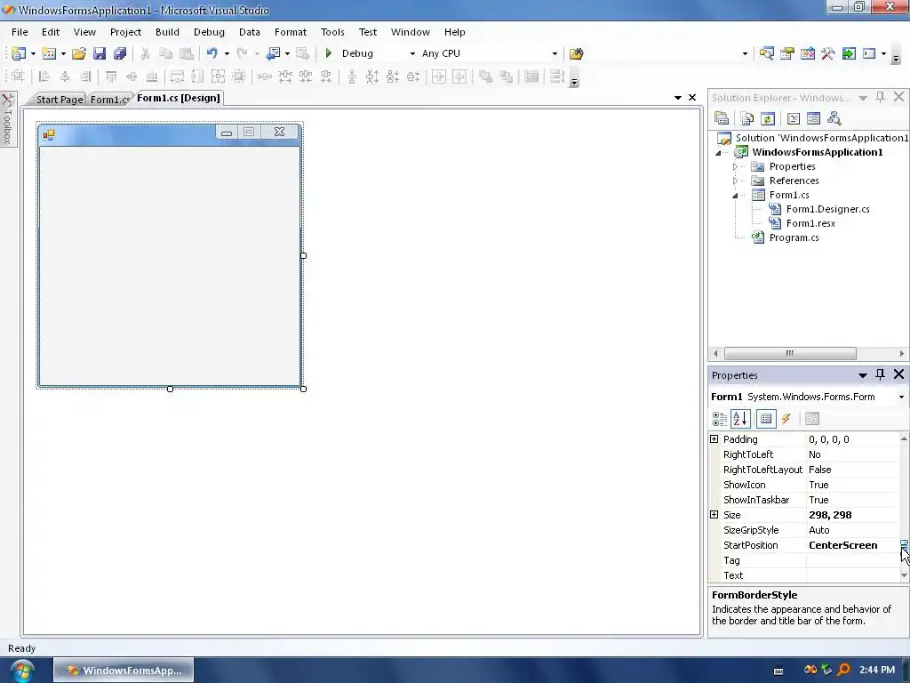Click View Class Diagram icon
This screenshot has height=683, width=910.
(834, 118)
